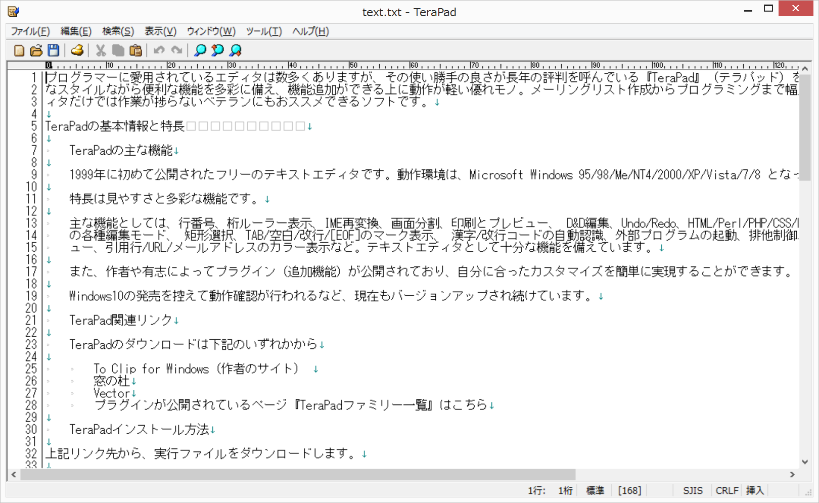The height and width of the screenshot is (503, 819).
Task: Click the vertical scrollbar down arrow
Action: pyautogui.click(x=805, y=462)
